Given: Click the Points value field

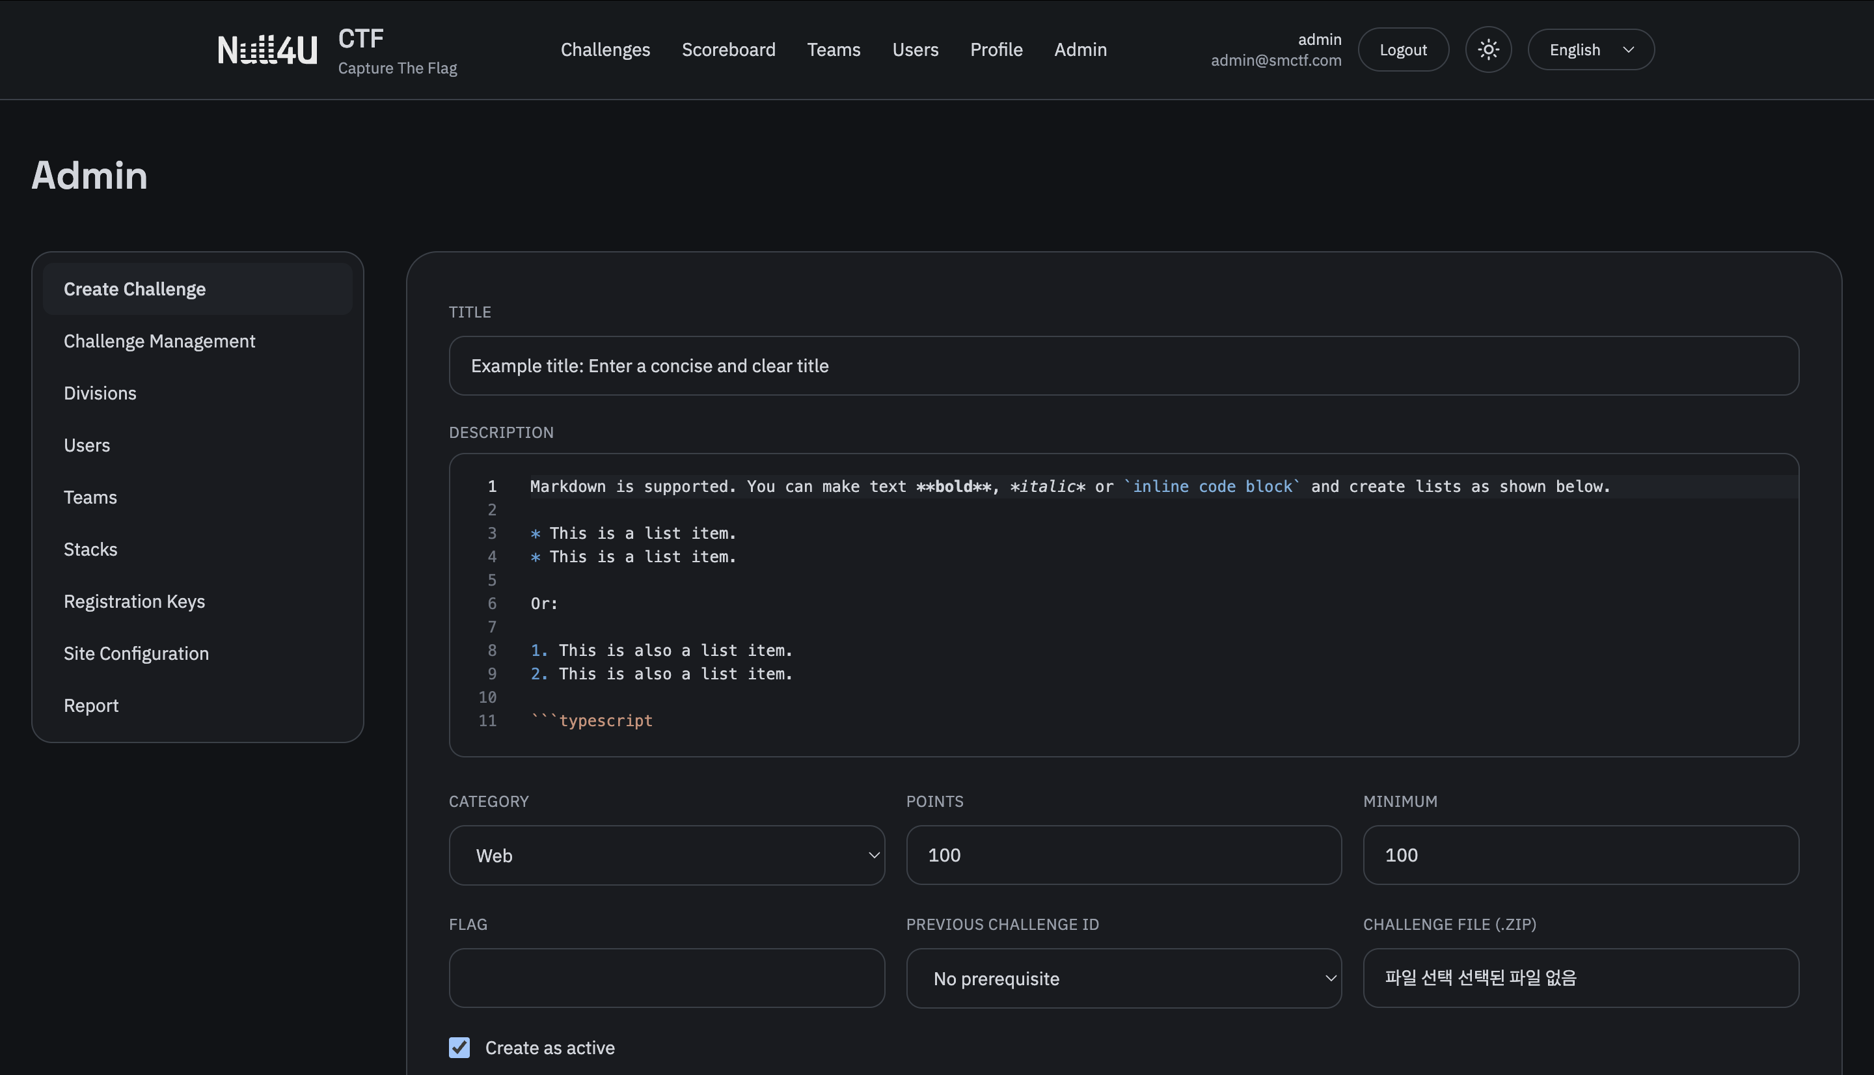Looking at the screenshot, I should tap(1122, 855).
